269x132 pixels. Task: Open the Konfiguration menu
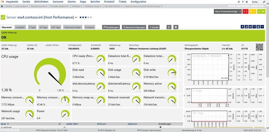(139, 2)
